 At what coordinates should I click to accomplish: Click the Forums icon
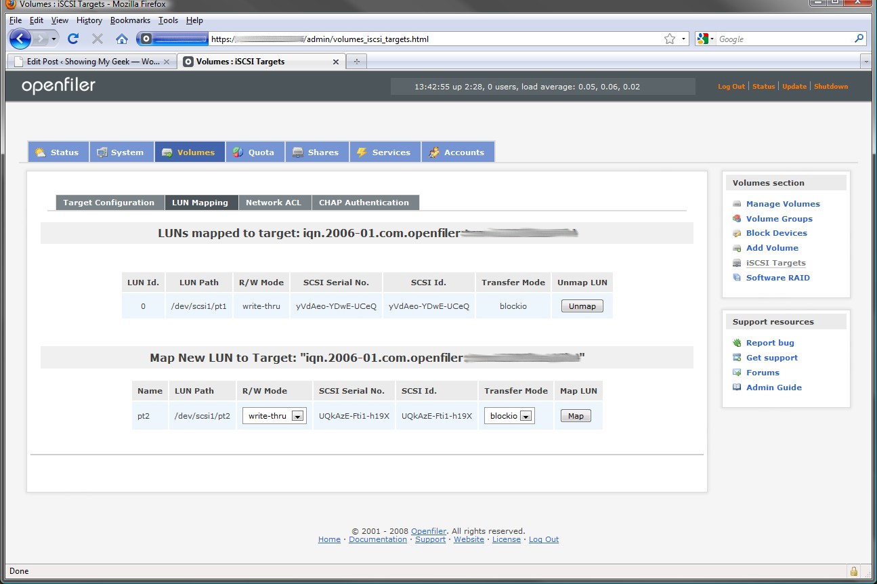click(x=737, y=373)
